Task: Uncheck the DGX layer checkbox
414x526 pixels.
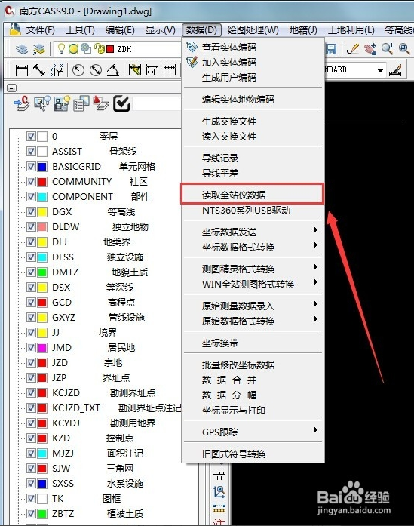Action: pos(31,211)
